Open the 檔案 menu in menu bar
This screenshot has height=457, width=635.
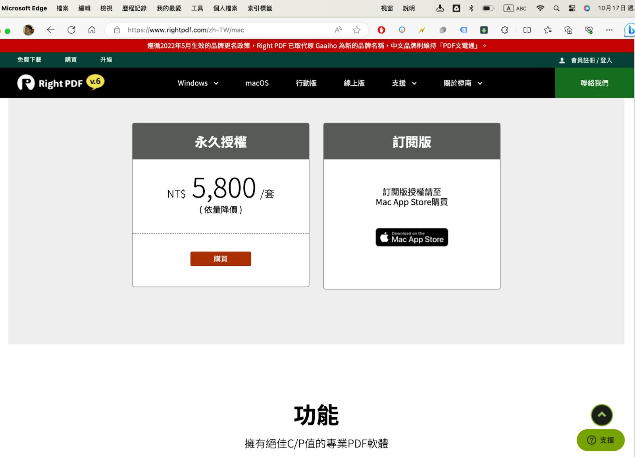coord(62,8)
